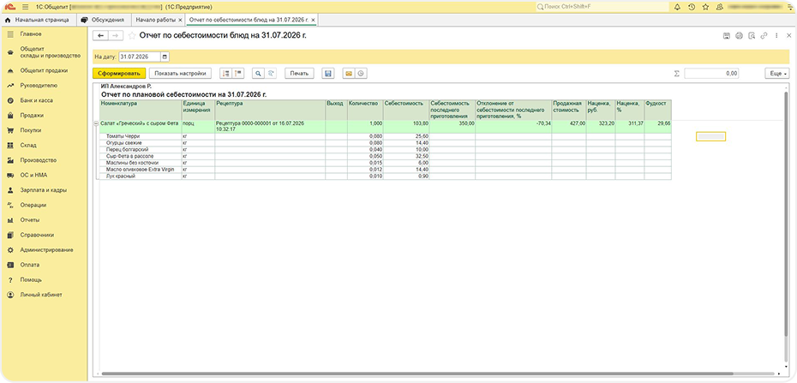797x383 pixels.
Task: Open the three-dots more actions menu
Action: tap(776, 35)
